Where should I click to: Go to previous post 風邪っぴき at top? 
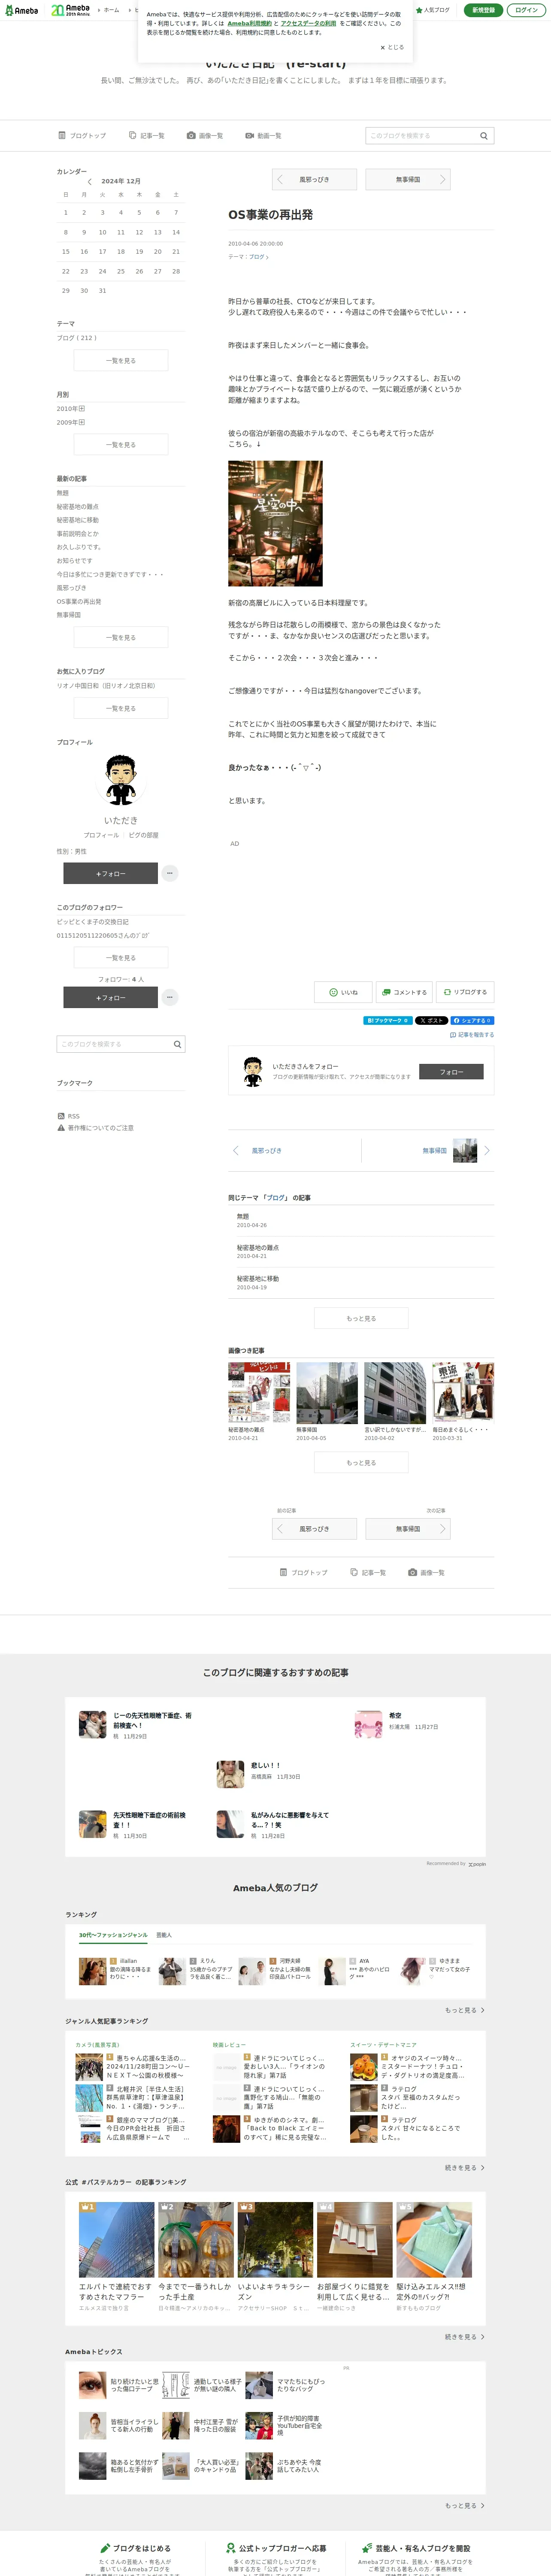[315, 179]
